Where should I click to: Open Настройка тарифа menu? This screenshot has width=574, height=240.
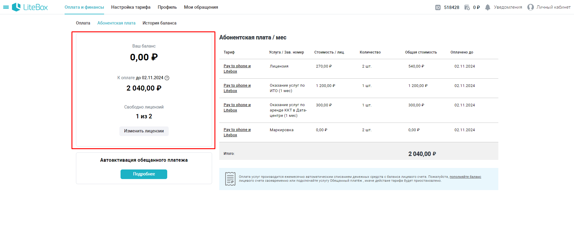[x=131, y=7]
